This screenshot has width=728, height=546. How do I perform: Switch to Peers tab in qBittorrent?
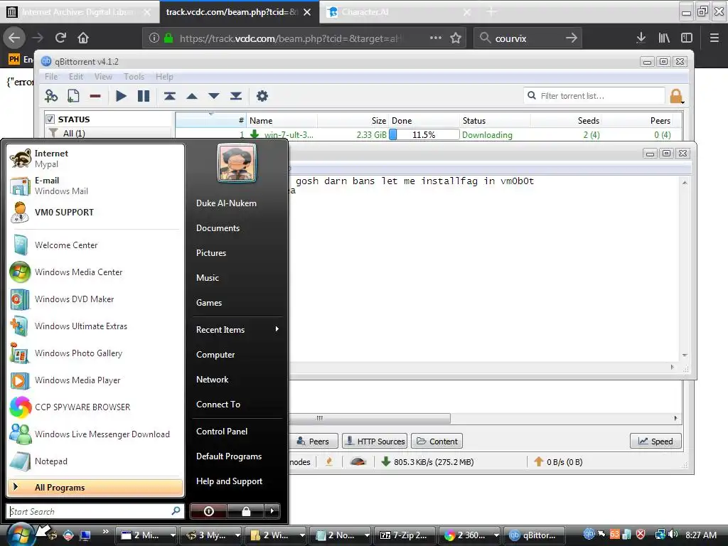313,441
